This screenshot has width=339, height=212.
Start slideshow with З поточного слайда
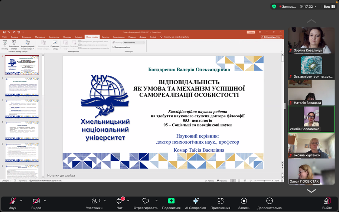coord(14,45)
